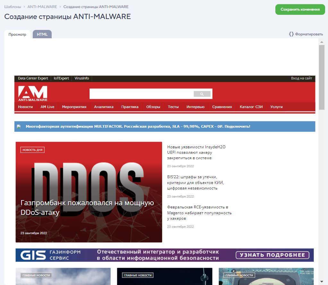Click the MULTIFACTOR authentication banner text

tap(138, 126)
